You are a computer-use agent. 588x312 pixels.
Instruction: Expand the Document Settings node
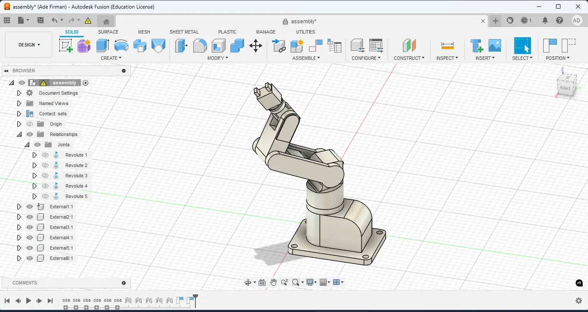[19, 93]
